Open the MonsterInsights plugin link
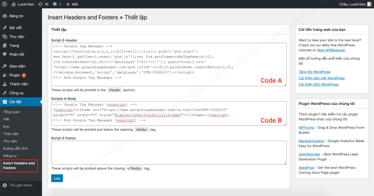Image resolution: width=374 pixels, height=196 pixels. click(311, 141)
